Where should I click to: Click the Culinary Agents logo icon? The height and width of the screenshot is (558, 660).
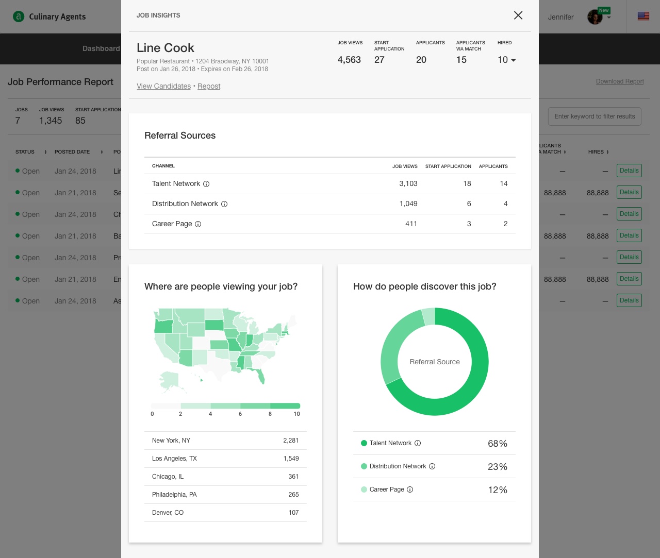(x=19, y=16)
